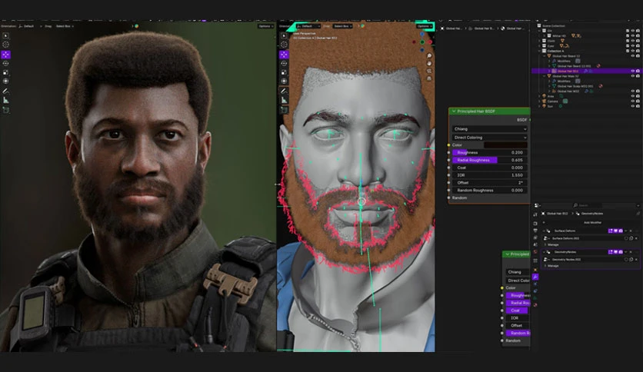This screenshot has width=643, height=372.
Task: Adjust the Radial Roughness slider value 0.605
Action: [x=490, y=160]
